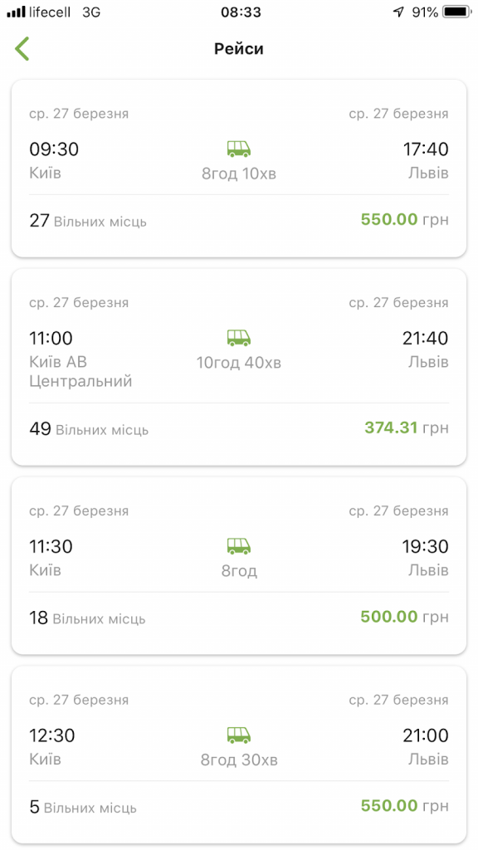Select the 550.00 грн price for 09:30
Screen dimensions: 478x850
(x=405, y=219)
